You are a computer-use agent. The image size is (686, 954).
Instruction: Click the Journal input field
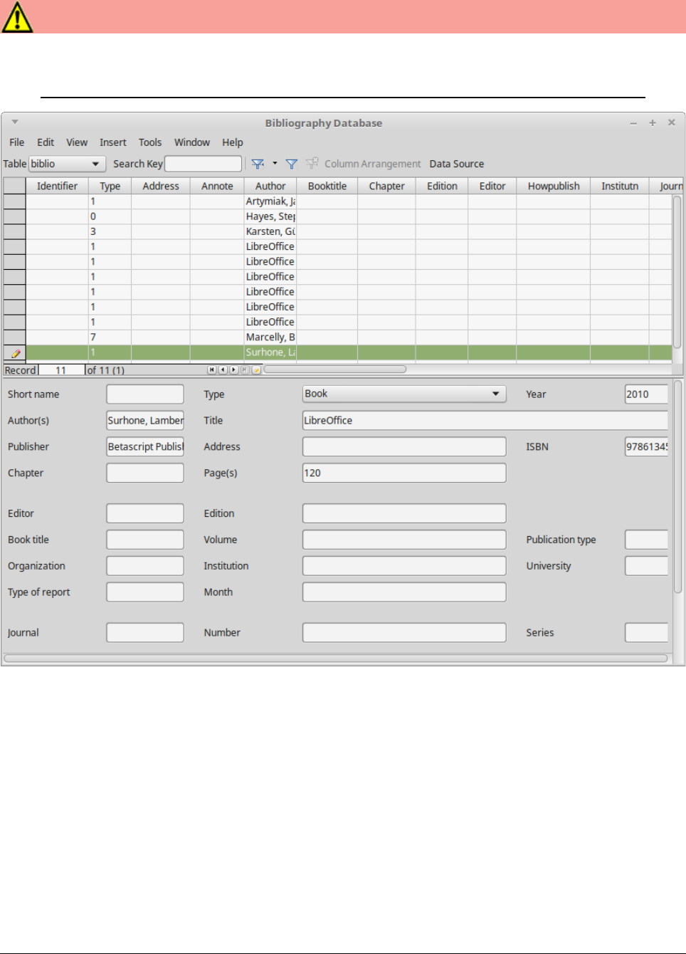[x=145, y=633]
